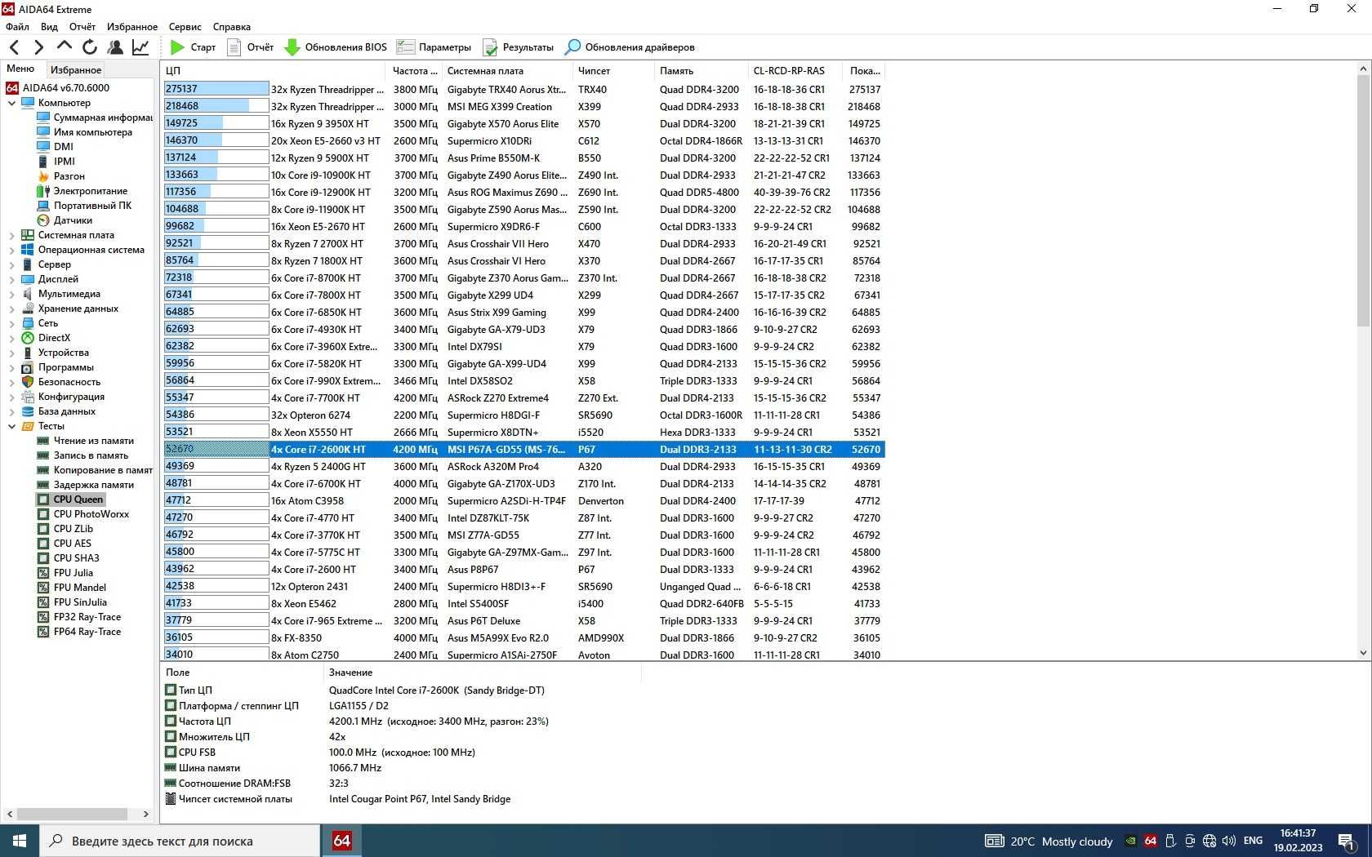The image size is (1372, 857).
Task: Expand the Системная плата tree node
Action: [x=11, y=235]
